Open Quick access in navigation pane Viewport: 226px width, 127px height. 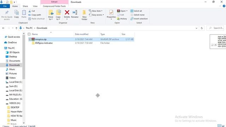14,37
